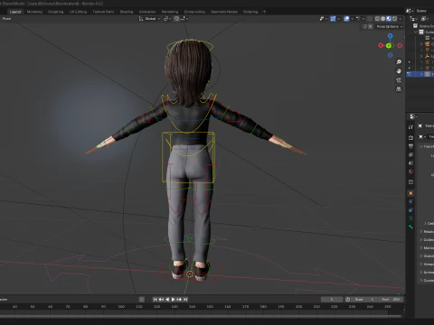Toggle X-ray view button
This screenshot has height=325, width=434.
(370, 19)
